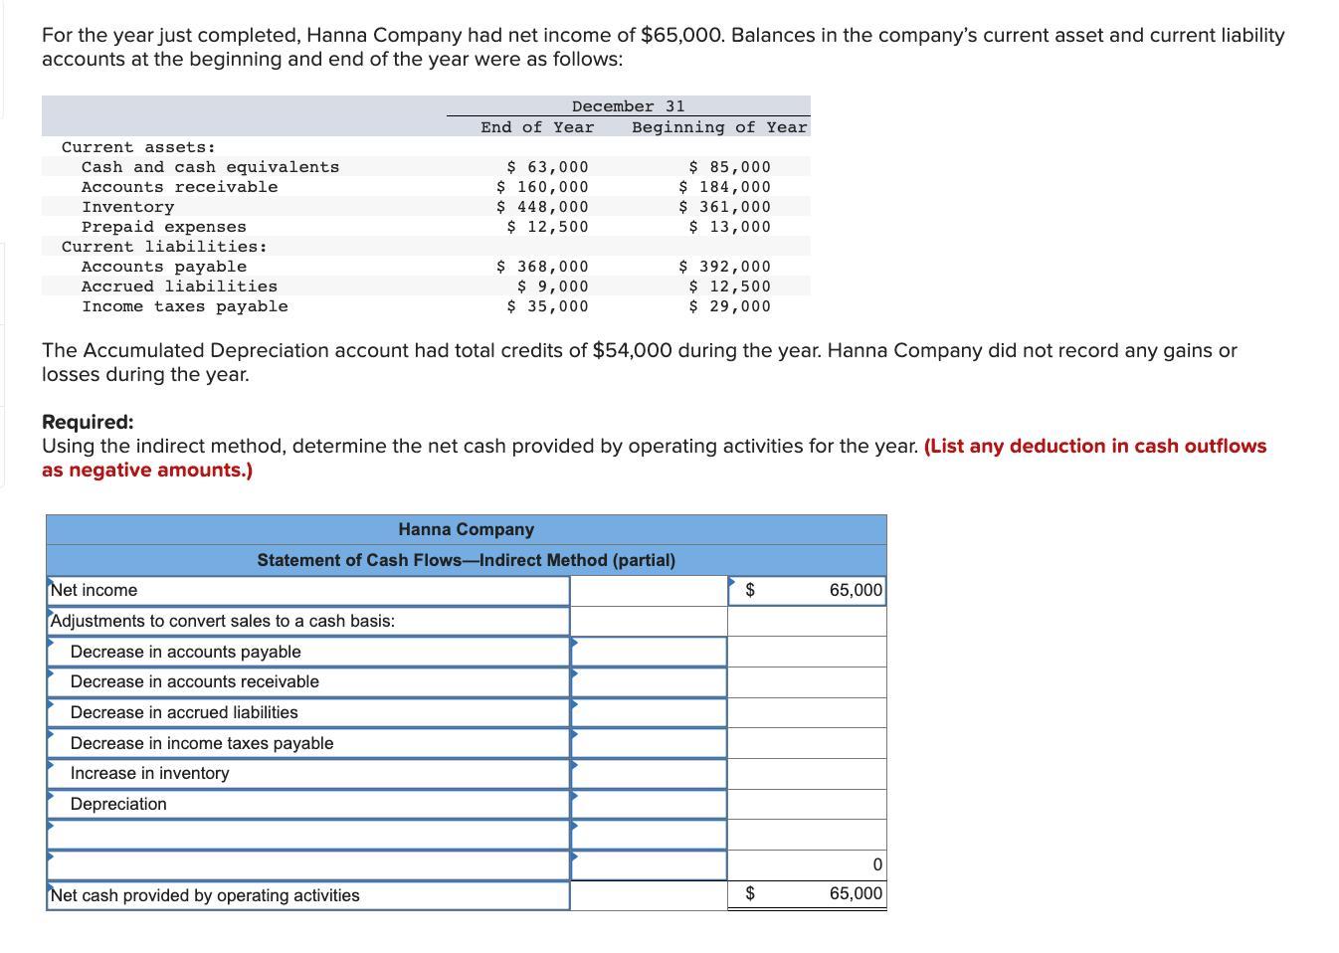Image resolution: width=1339 pixels, height=953 pixels.
Task: Click the December 31 table header
Action: [629, 106]
